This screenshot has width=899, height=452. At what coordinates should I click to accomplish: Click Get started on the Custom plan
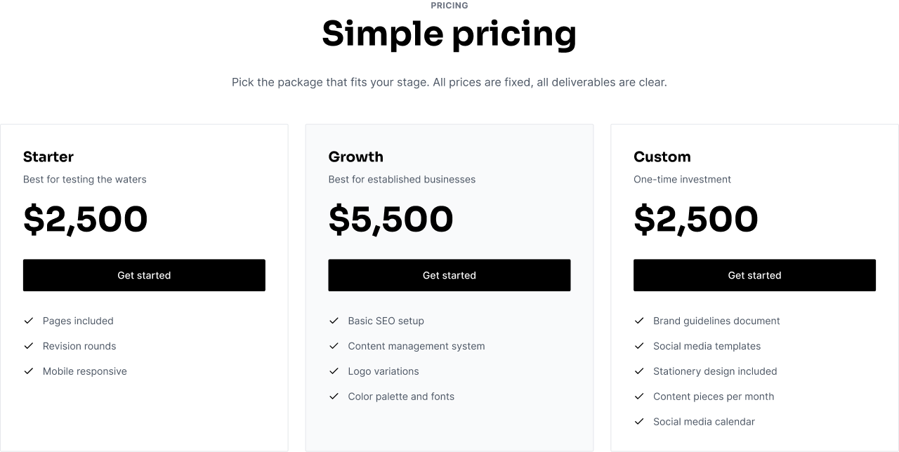point(754,275)
